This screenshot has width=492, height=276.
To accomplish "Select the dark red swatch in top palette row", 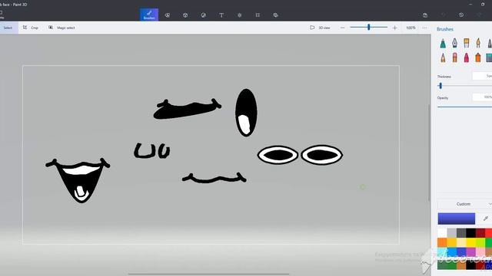I will click(480, 233).
